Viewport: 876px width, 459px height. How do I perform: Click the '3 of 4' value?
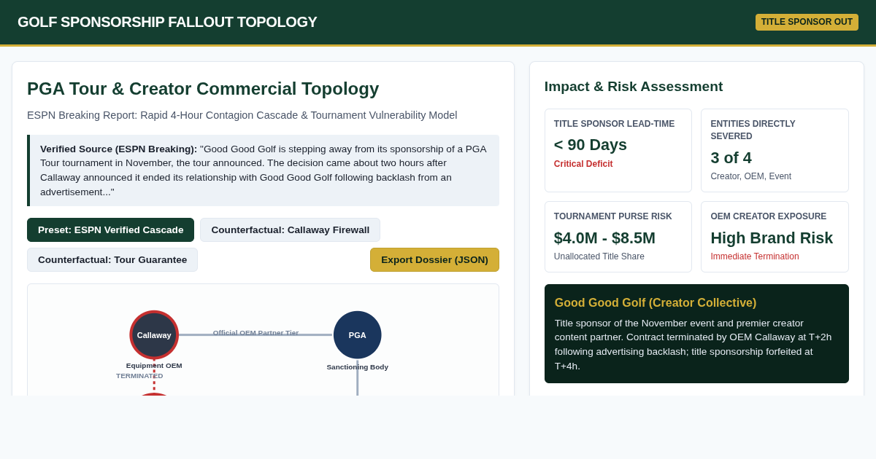(x=731, y=157)
